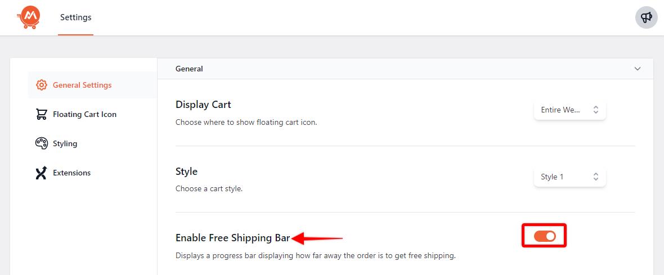Click the orange cart logo icon
The height and width of the screenshot is (275, 664).
pyautogui.click(x=29, y=17)
